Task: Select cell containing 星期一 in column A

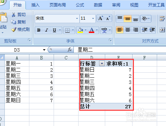Action: 17,64
